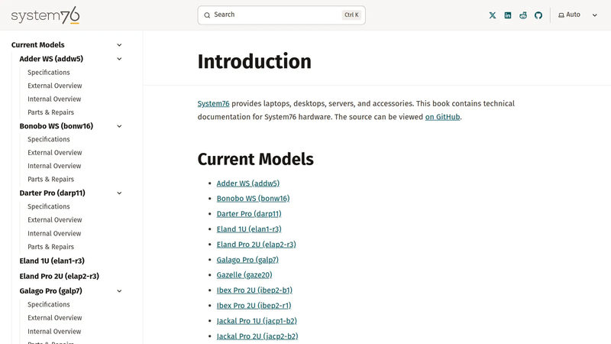Collapse the Adder WS (addw5) section
This screenshot has height=344, width=611.
coord(119,59)
